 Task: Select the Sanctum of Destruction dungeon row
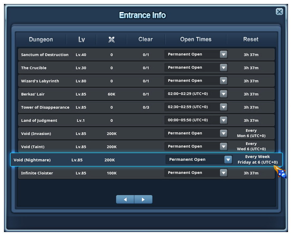(45, 55)
